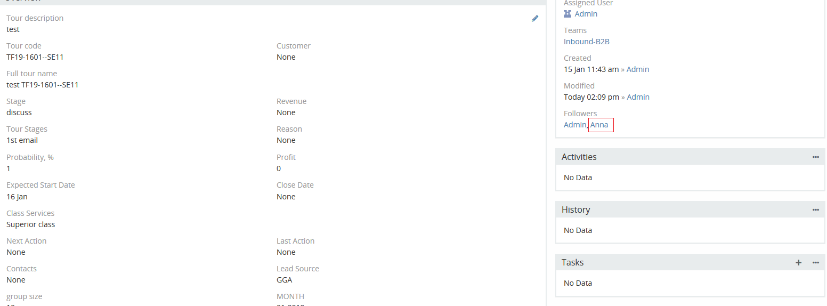Open the Admin link under Assigned User
The width and height of the screenshot is (827, 306).
tap(586, 14)
